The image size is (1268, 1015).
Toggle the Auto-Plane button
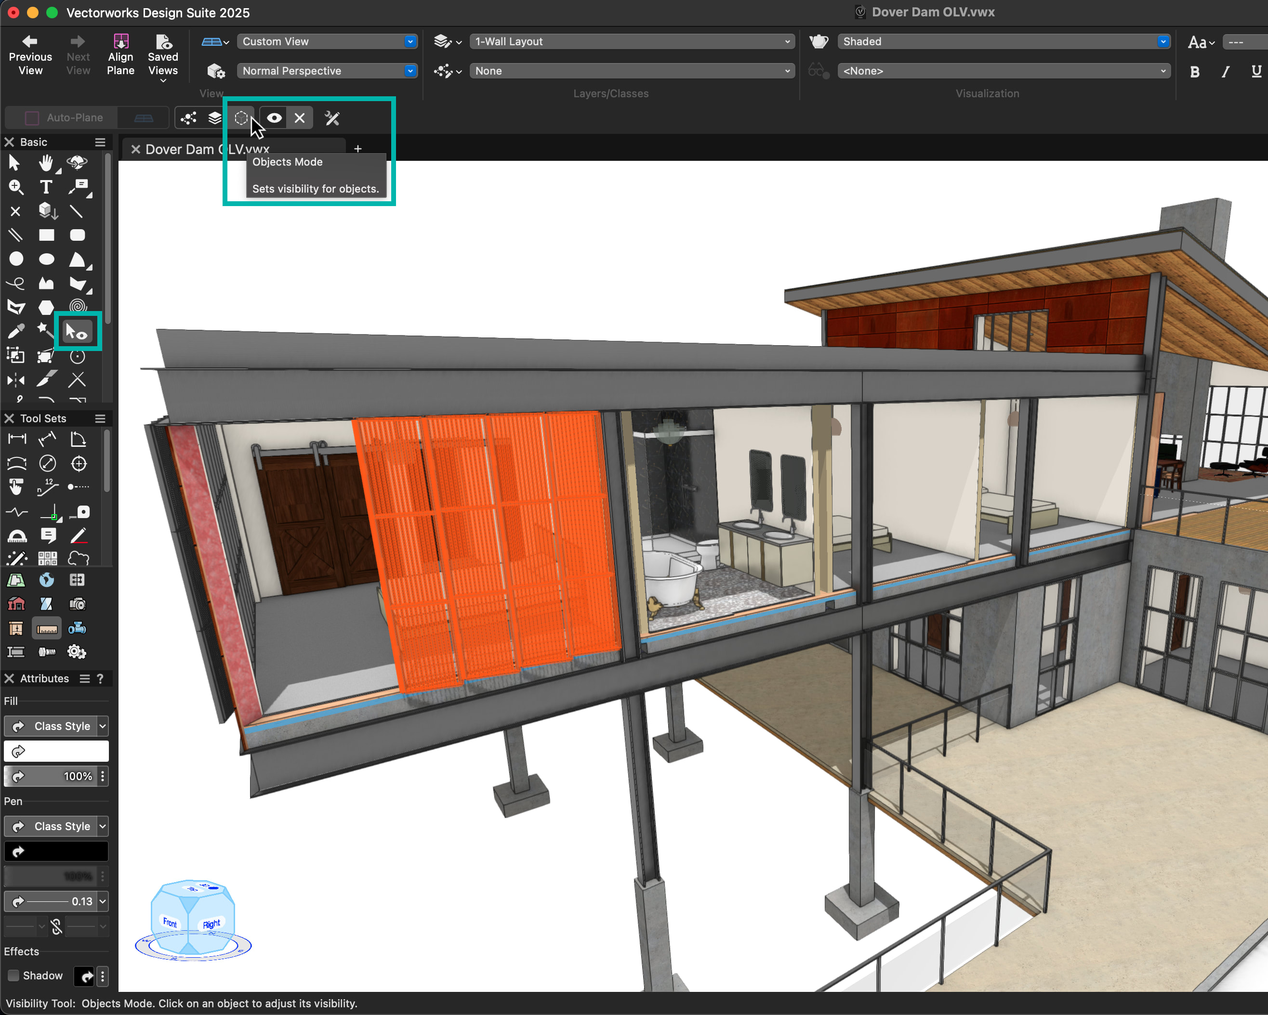[x=64, y=118]
